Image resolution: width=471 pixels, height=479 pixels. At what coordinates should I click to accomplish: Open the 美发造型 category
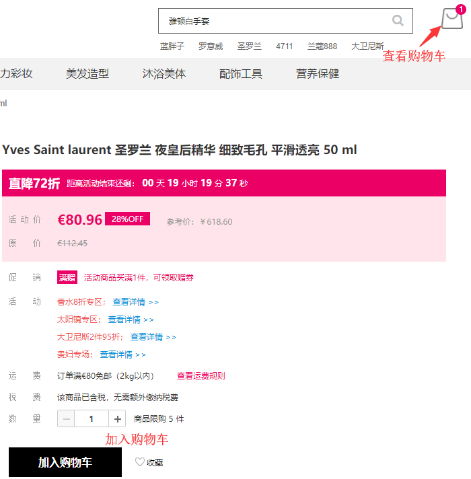(87, 73)
